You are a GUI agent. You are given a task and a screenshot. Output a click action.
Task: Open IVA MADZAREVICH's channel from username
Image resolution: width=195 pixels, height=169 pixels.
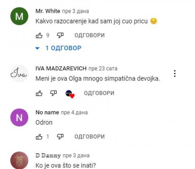[x=61, y=68]
